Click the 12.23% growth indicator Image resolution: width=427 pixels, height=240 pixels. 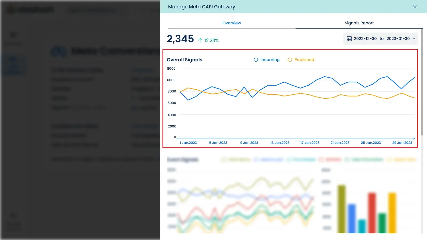(x=211, y=40)
